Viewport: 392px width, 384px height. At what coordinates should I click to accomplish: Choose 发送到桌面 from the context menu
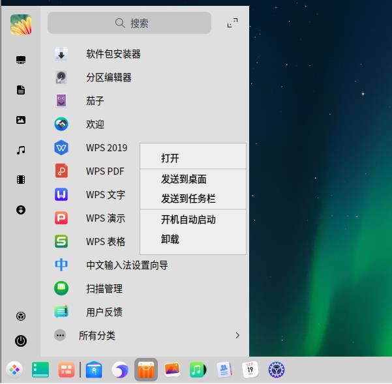click(183, 179)
